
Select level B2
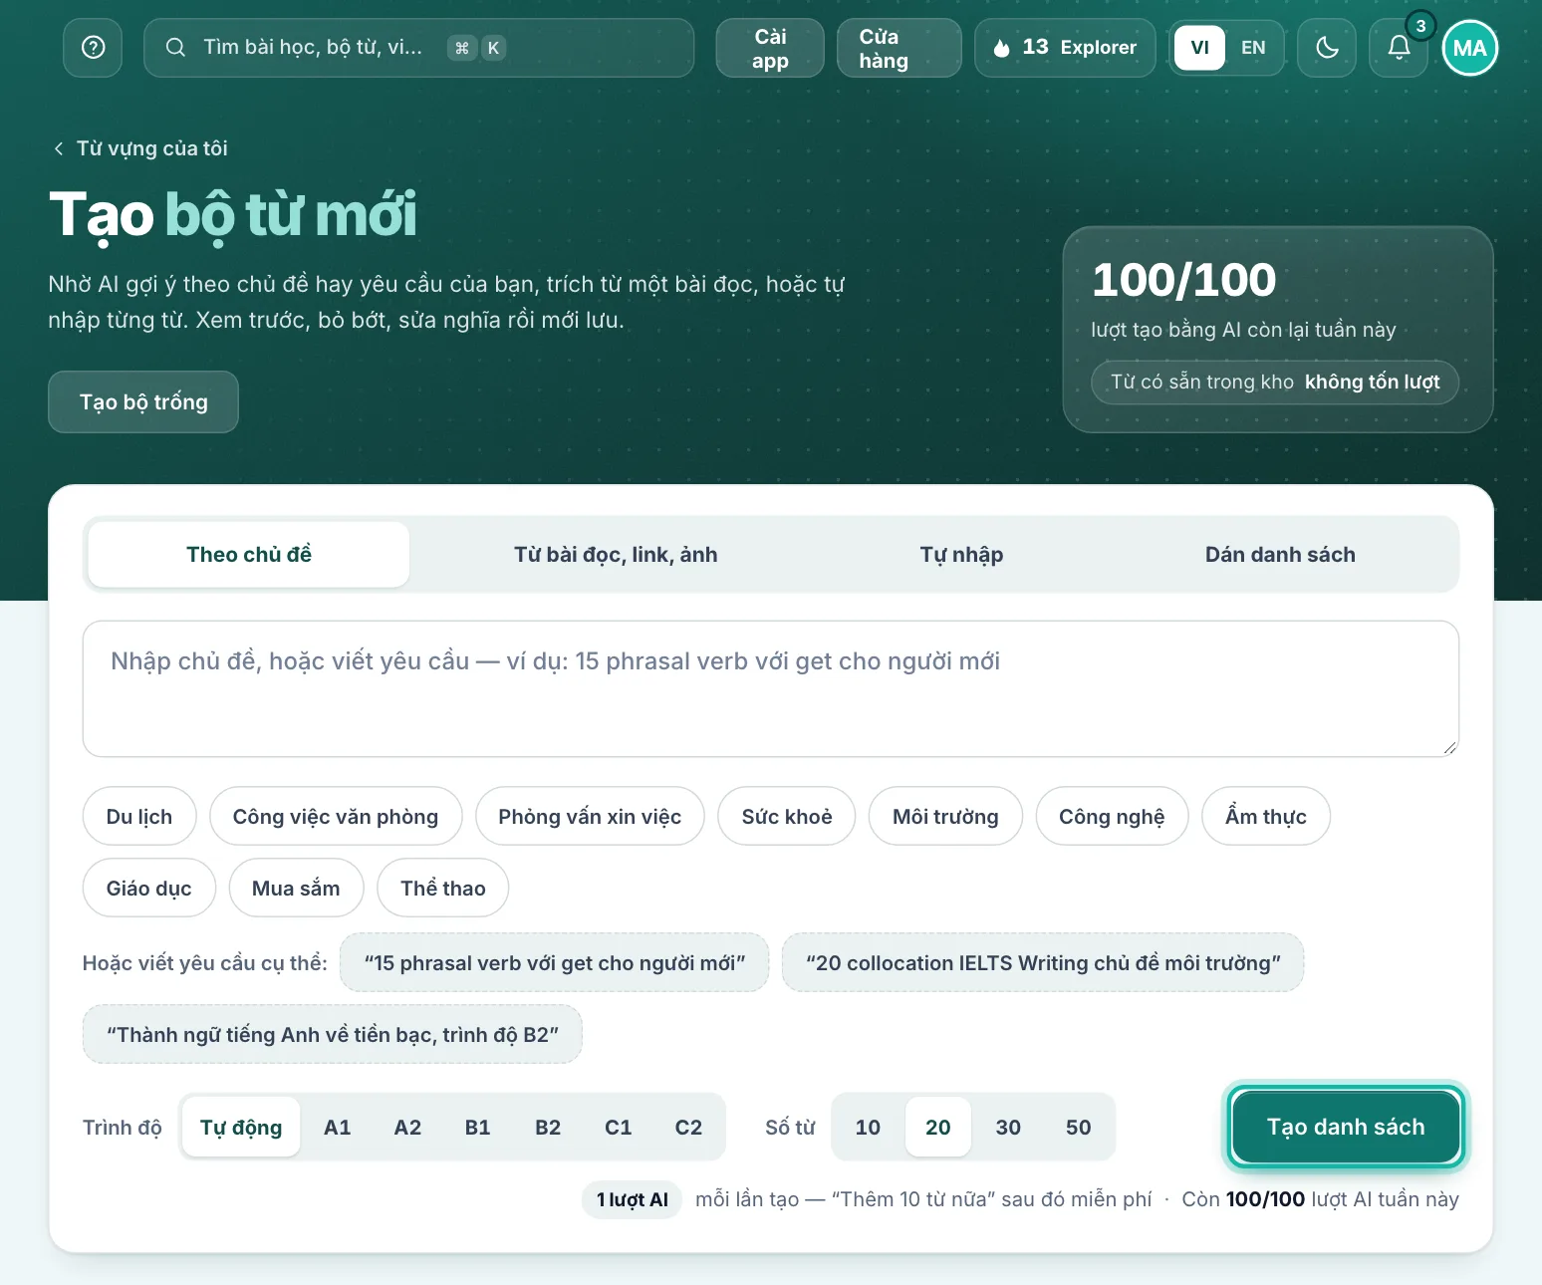tap(548, 1127)
